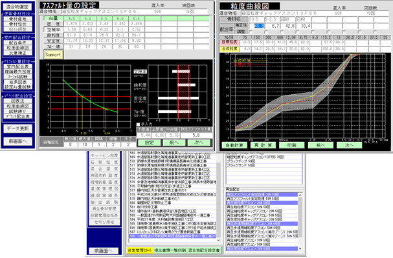Click the データ更新 button
Screen dimensions: 393x258
click(x=17, y=128)
